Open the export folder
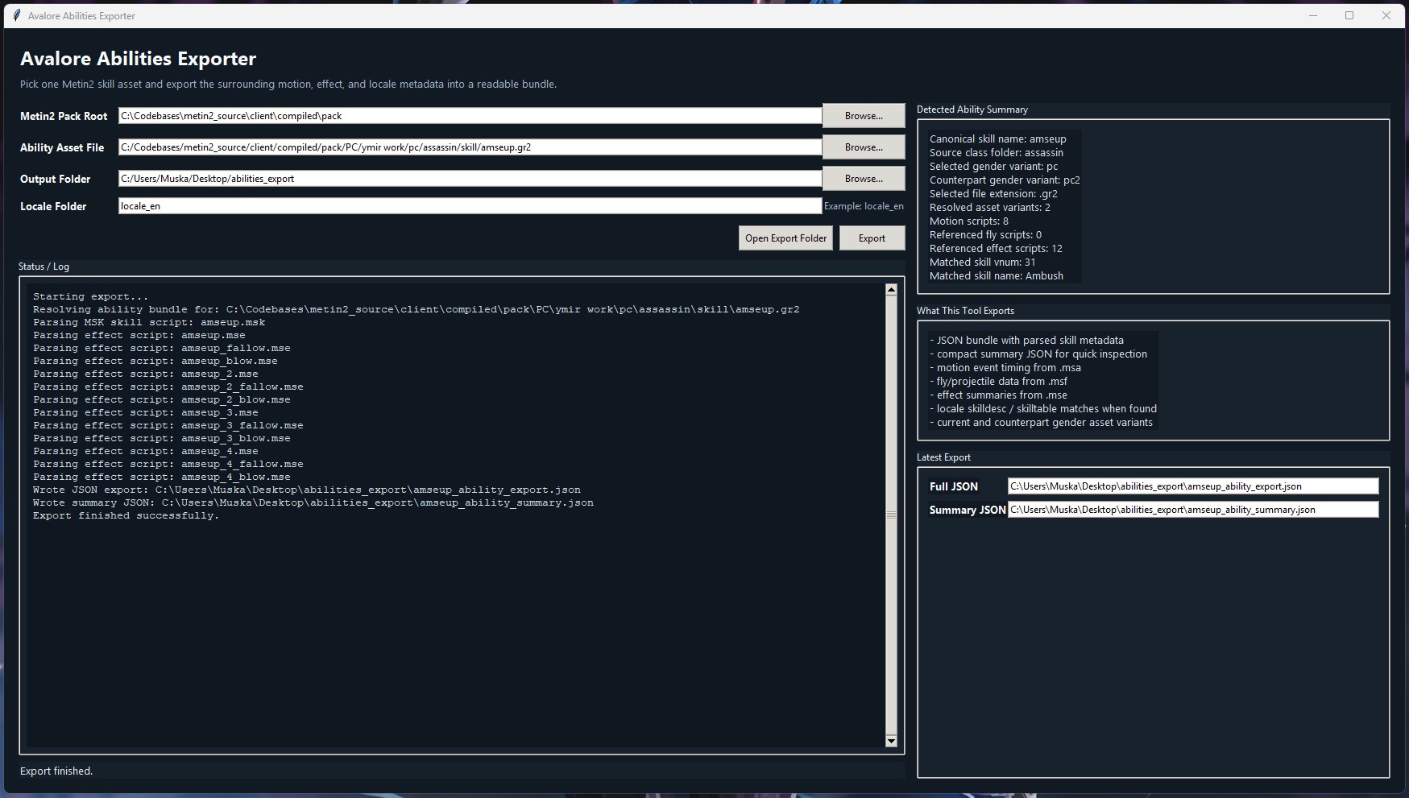1409x798 pixels. (x=785, y=238)
